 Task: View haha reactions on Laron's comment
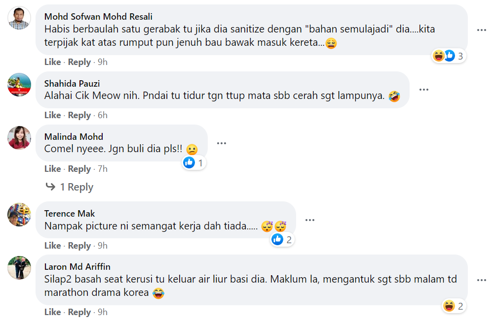coord(454,306)
